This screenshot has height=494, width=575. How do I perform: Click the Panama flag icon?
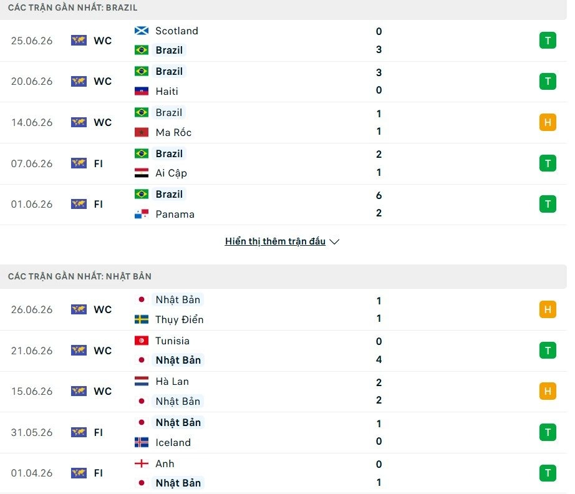[141, 214]
